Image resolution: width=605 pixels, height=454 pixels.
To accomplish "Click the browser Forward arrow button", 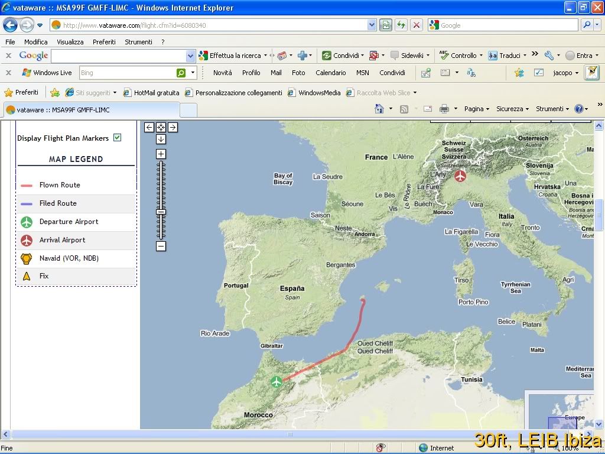I will [27, 25].
